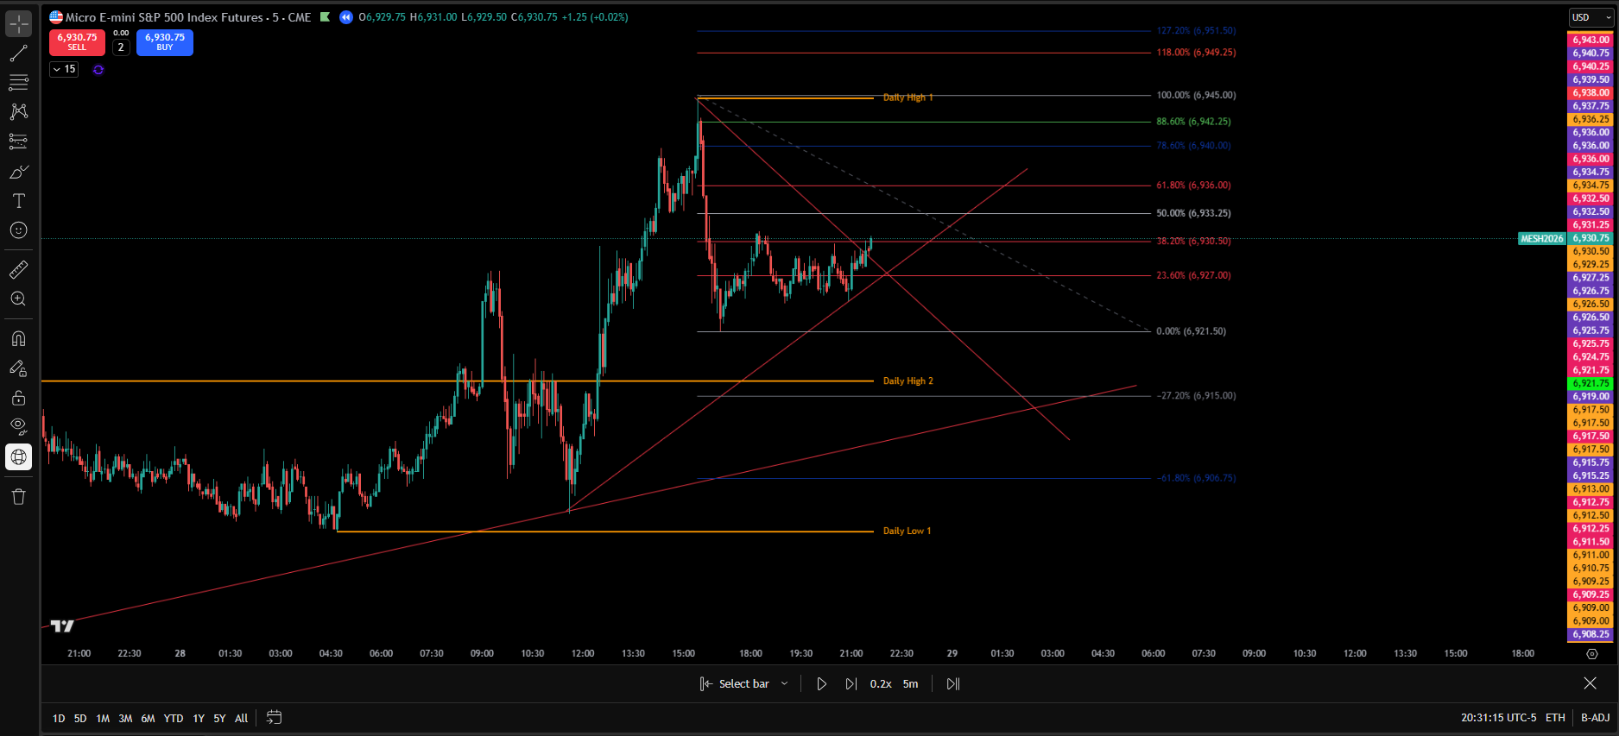Click the green flag market status icon

point(325,16)
